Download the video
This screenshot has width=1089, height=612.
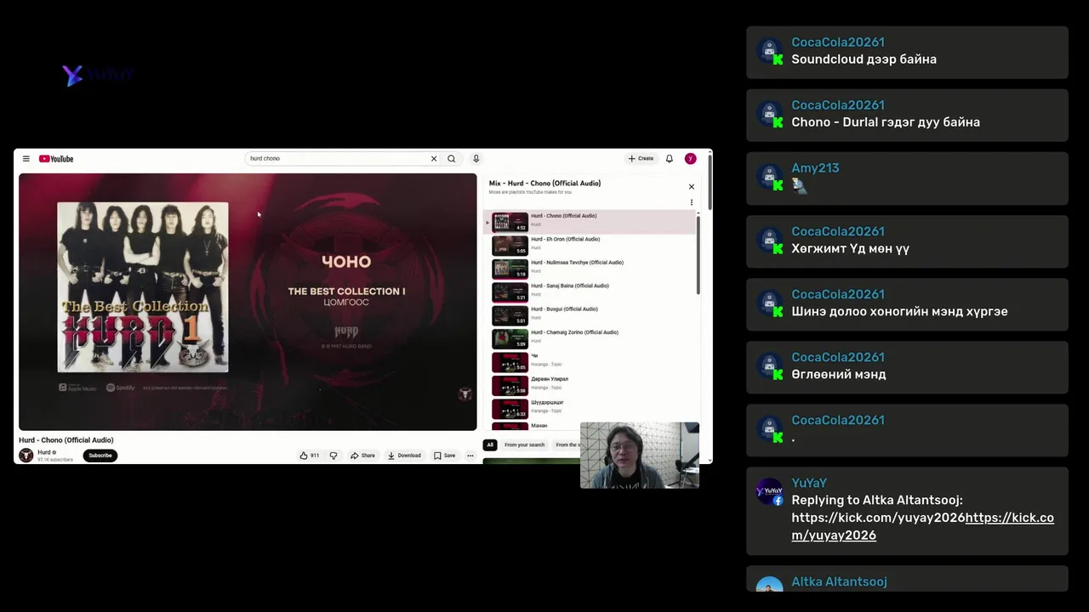(x=404, y=456)
